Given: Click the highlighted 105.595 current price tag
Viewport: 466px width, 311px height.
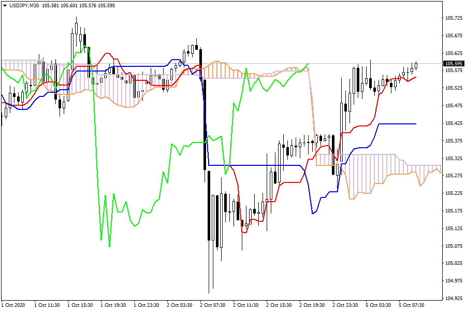Looking at the screenshot, I should click(x=454, y=64).
